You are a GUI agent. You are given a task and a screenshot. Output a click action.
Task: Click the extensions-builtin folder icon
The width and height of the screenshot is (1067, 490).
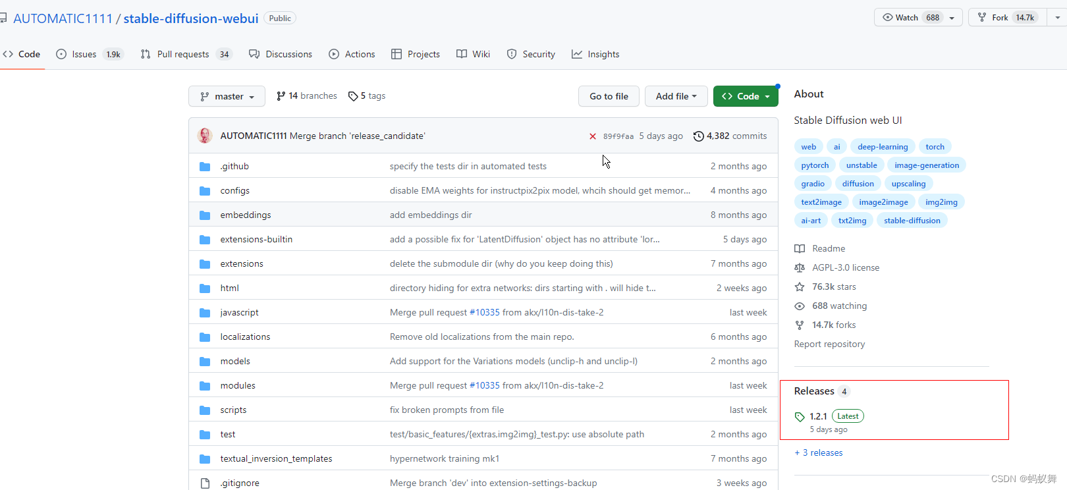click(x=205, y=240)
